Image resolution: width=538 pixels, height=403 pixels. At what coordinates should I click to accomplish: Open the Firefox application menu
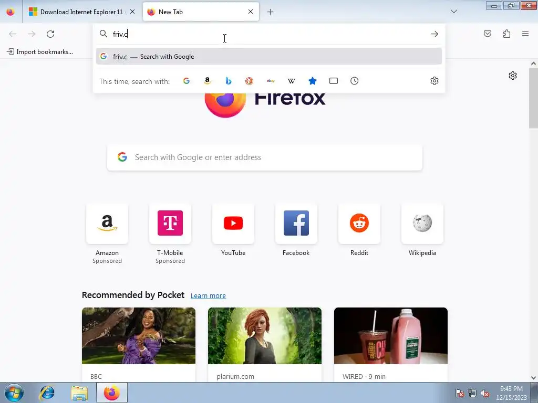[x=525, y=34]
